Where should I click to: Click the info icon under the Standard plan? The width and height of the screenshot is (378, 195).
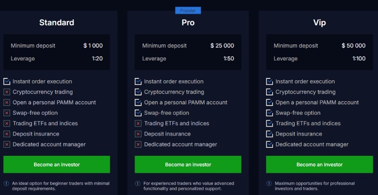[x=6, y=183]
